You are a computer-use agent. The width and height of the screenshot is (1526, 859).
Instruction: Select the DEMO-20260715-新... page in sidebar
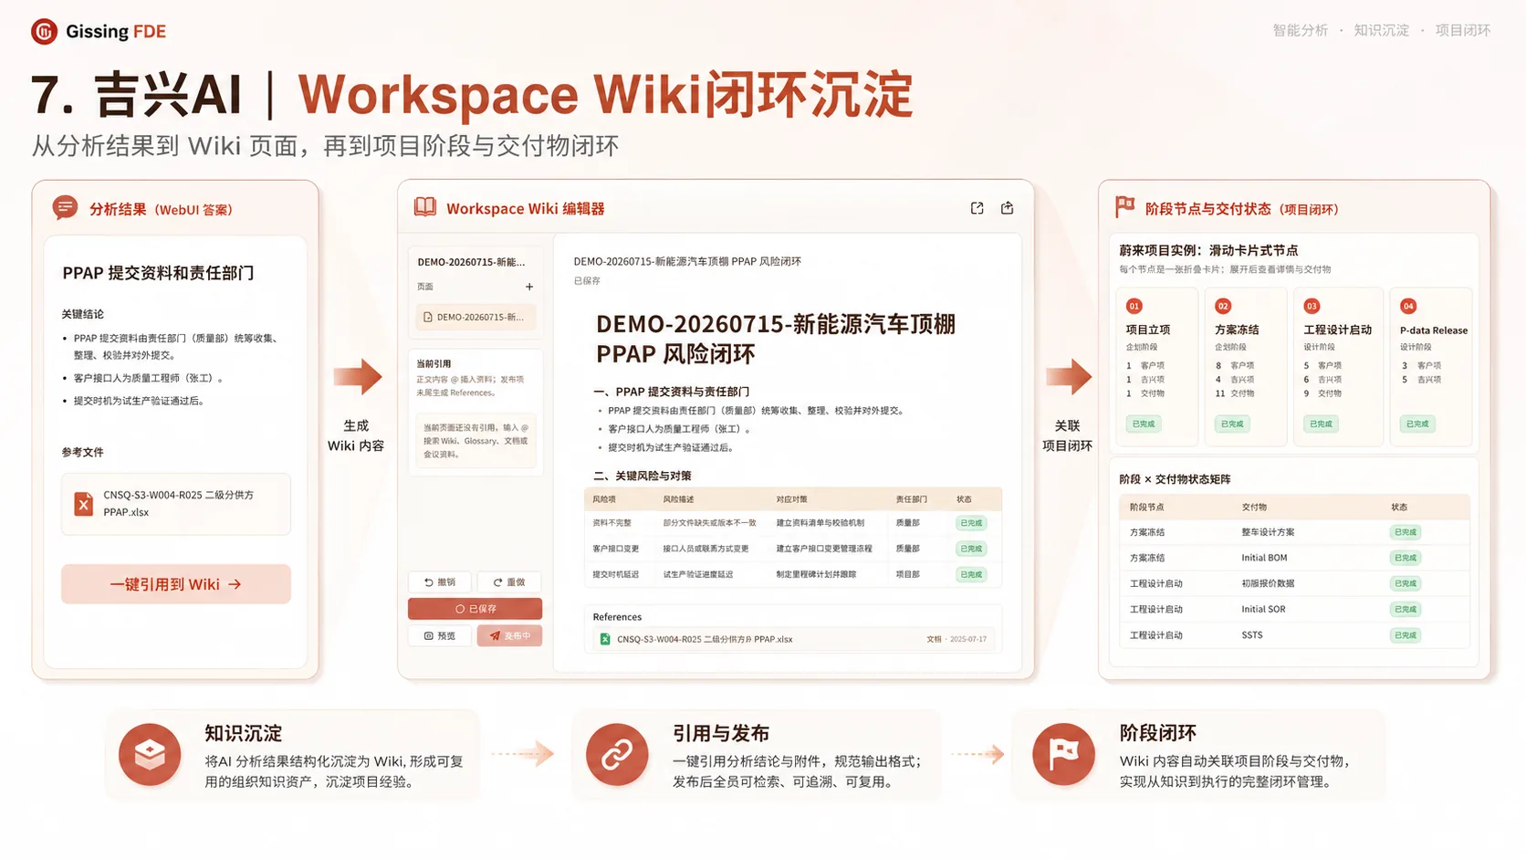point(476,318)
